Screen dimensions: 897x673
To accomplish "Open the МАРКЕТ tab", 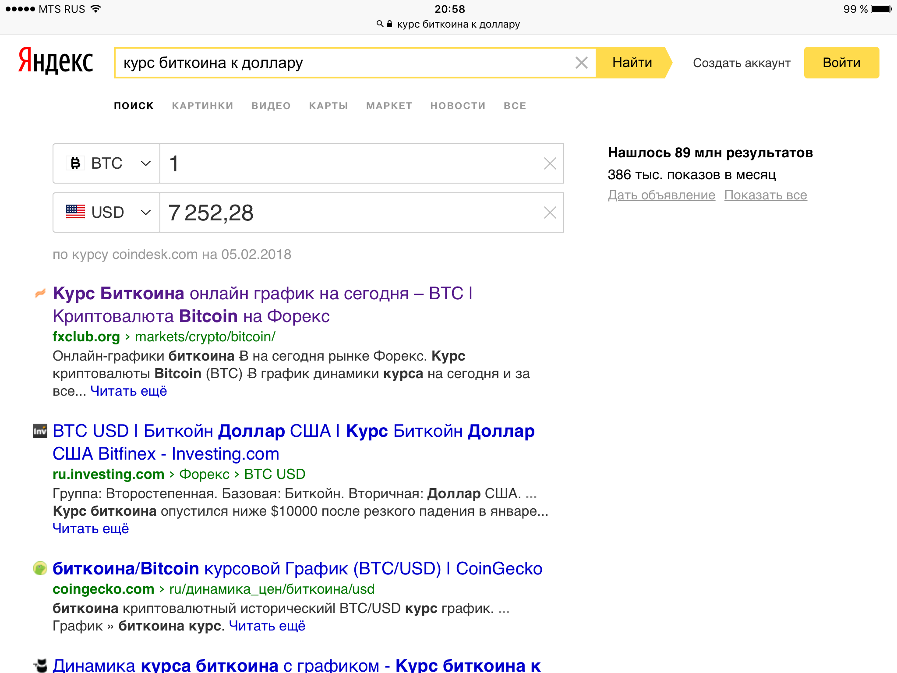I will point(389,106).
